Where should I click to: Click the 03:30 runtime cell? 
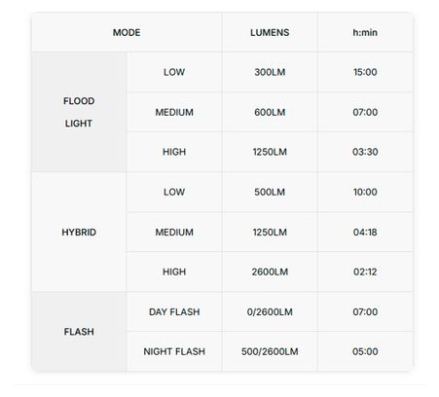[x=365, y=152]
